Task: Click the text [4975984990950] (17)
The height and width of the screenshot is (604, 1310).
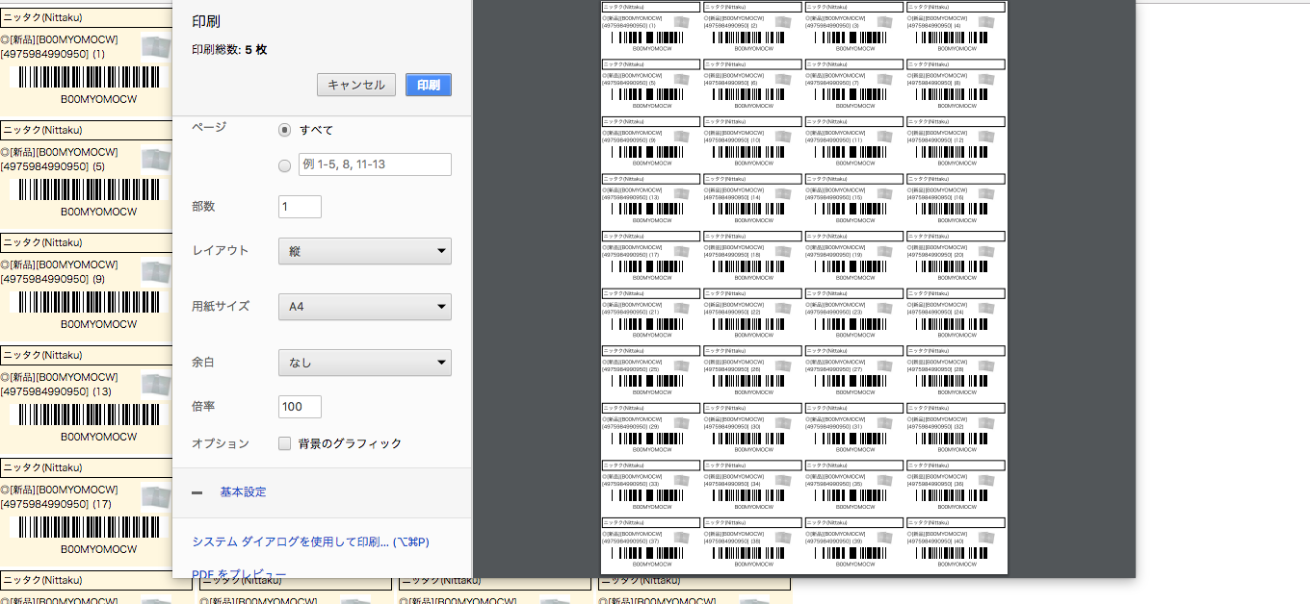Action: 56,504
